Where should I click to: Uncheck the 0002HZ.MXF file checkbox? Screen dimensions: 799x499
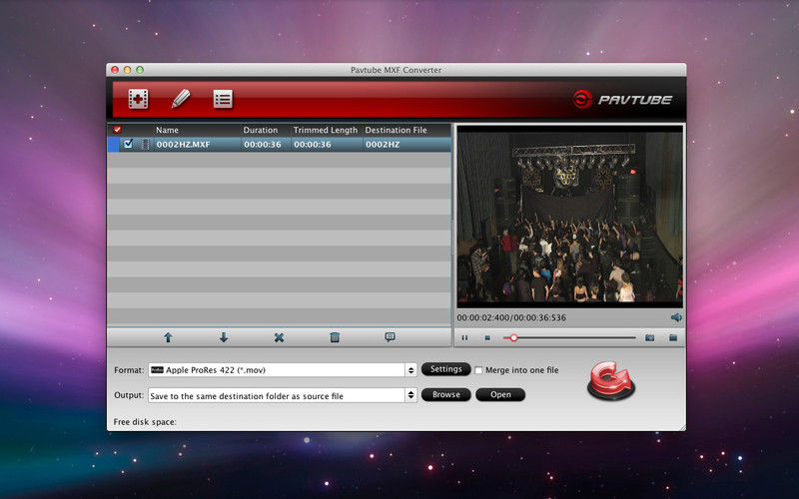tap(128, 144)
